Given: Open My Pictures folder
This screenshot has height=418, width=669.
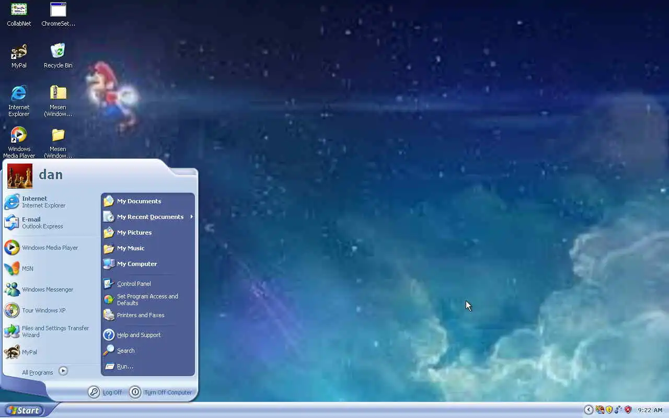Looking at the screenshot, I should tap(148, 233).
